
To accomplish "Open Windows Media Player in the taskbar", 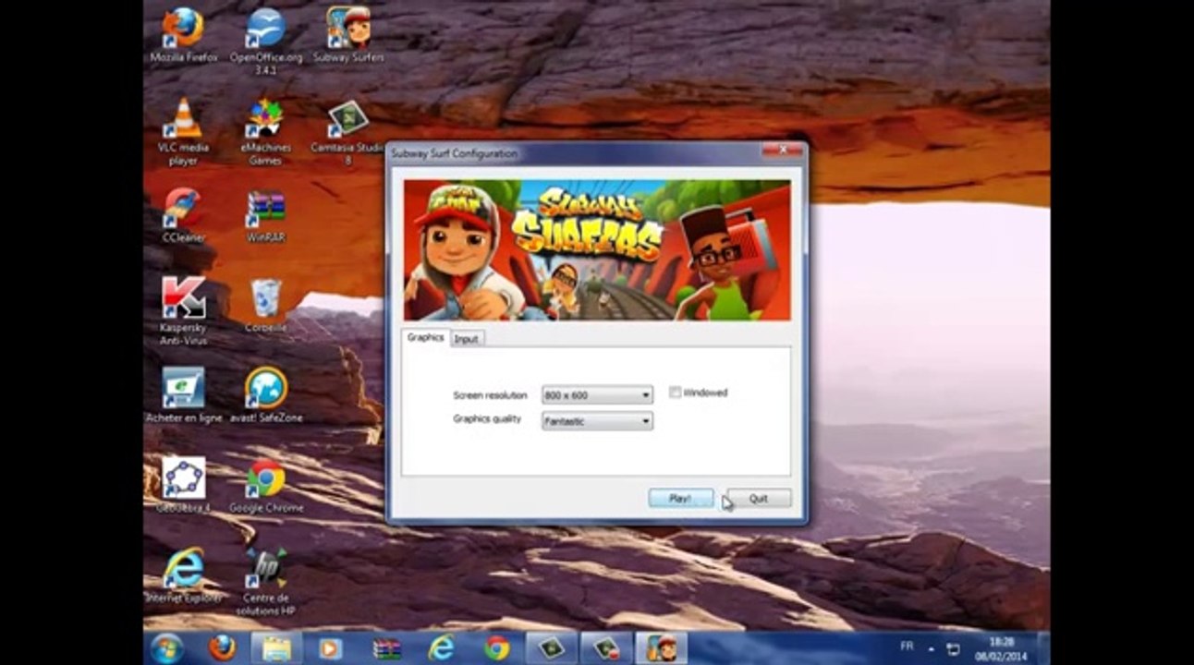I will pos(330,648).
